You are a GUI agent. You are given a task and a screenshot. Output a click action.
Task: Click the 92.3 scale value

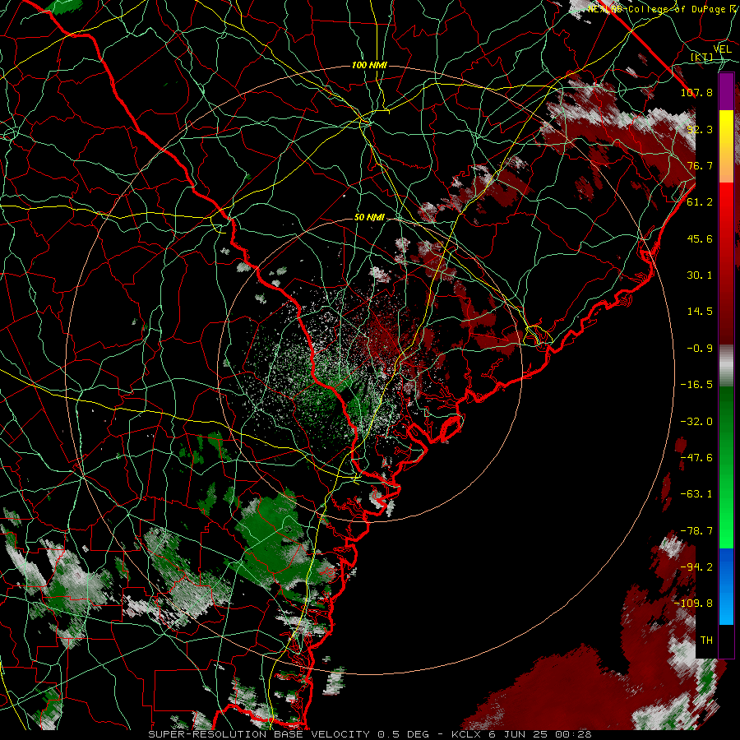click(x=700, y=129)
